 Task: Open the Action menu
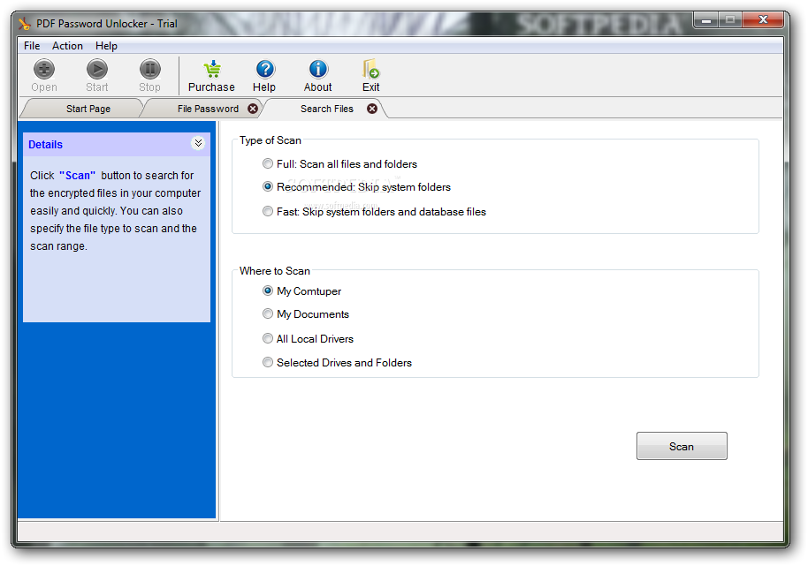tap(67, 46)
